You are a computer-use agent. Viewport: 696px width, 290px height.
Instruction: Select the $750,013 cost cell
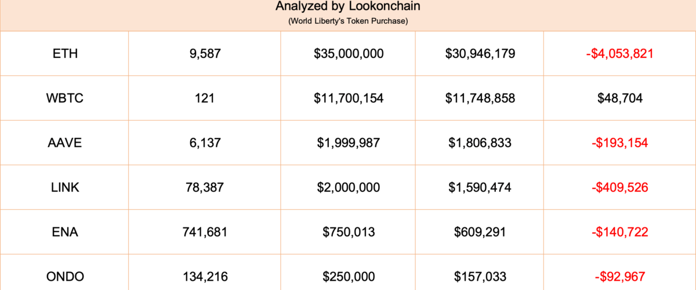tap(349, 232)
